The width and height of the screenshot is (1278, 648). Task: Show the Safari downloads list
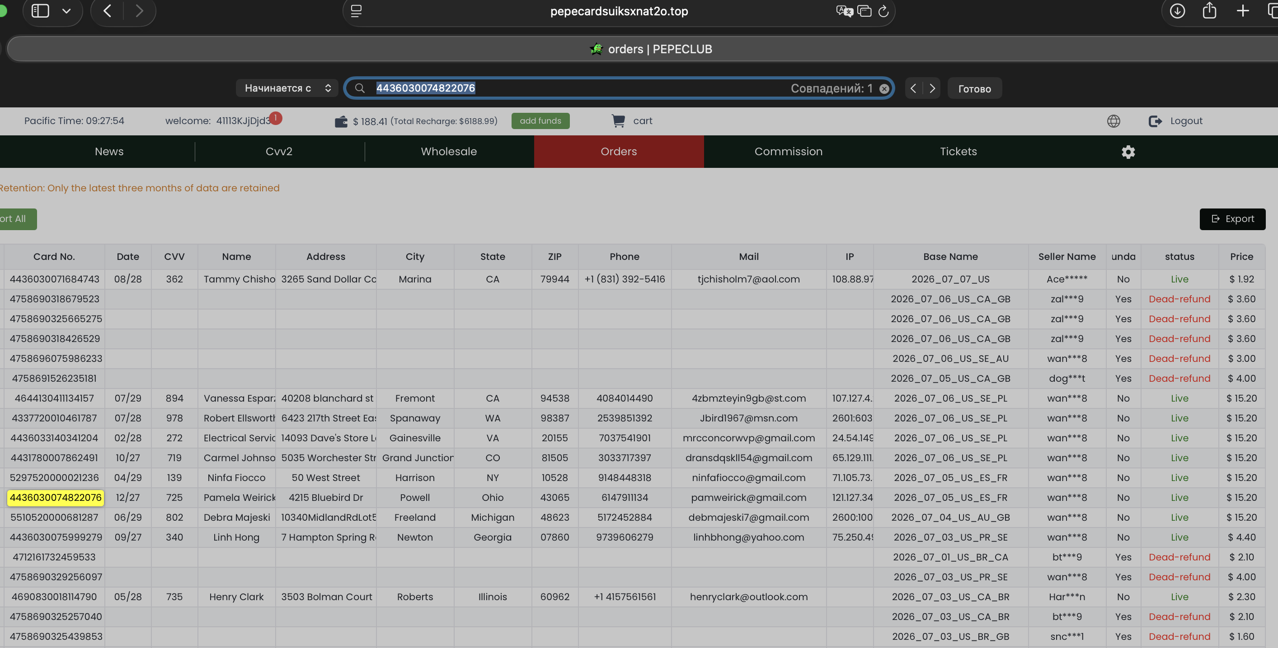coord(1177,11)
